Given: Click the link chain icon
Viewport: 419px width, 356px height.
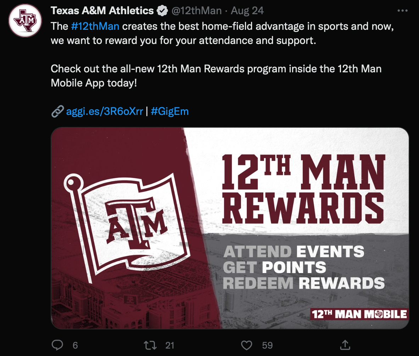Looking at the screenshot, I should [x=57, y=111].
